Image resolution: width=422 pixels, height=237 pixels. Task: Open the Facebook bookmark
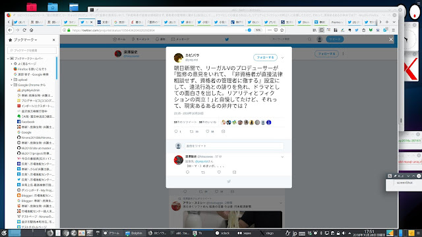[x=26, y=122]
